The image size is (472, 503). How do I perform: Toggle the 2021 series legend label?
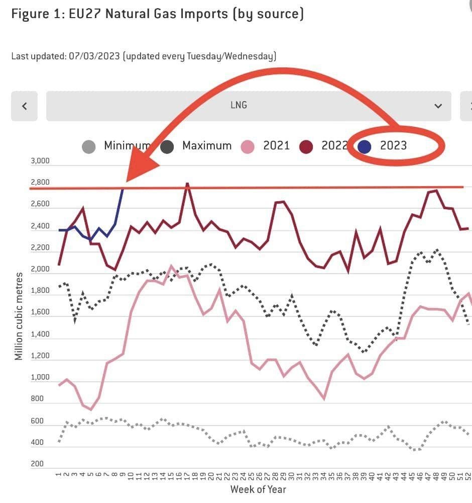(276, 146)
